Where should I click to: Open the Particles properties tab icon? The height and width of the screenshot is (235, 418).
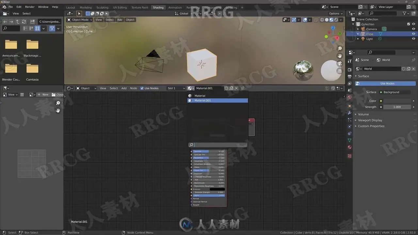point(350,120)
